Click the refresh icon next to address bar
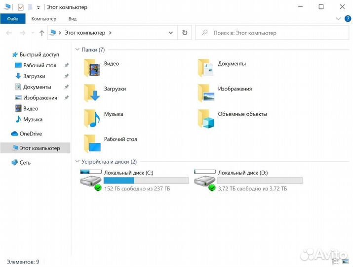This screenshot has width=353, height=267. click(185, 33)
